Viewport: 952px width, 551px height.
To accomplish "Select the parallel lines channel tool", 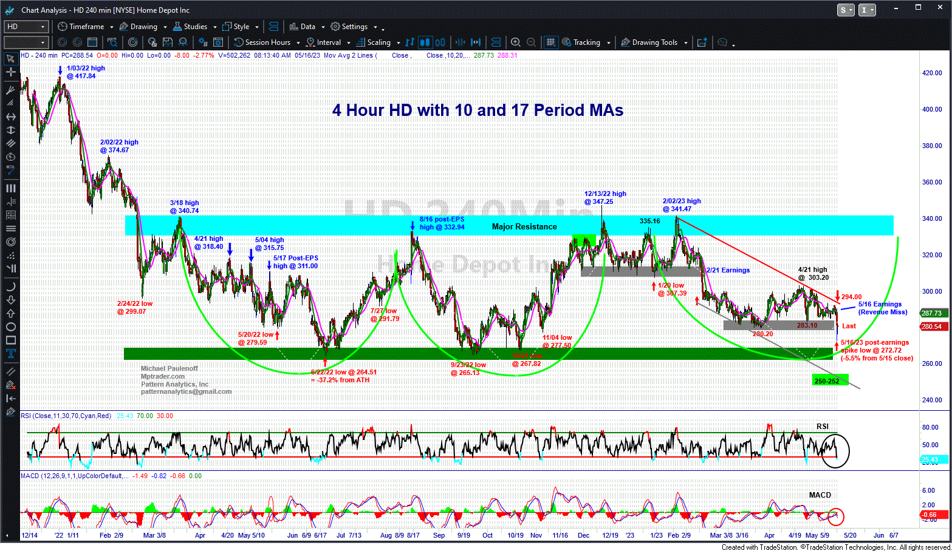I will pos(10,143).
